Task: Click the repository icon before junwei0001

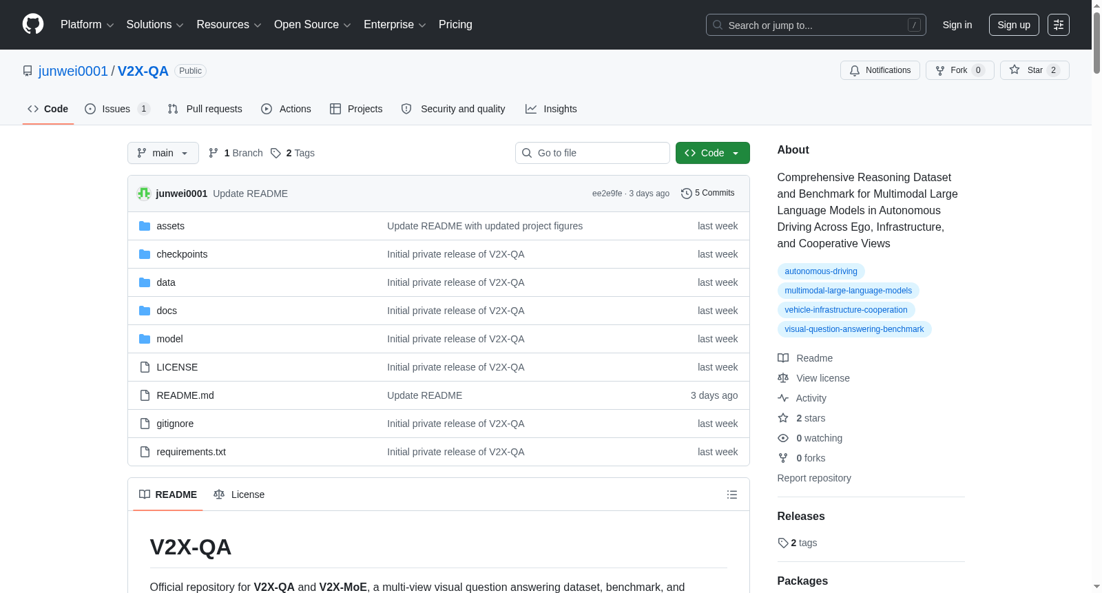Action: (x=28, y=71)
